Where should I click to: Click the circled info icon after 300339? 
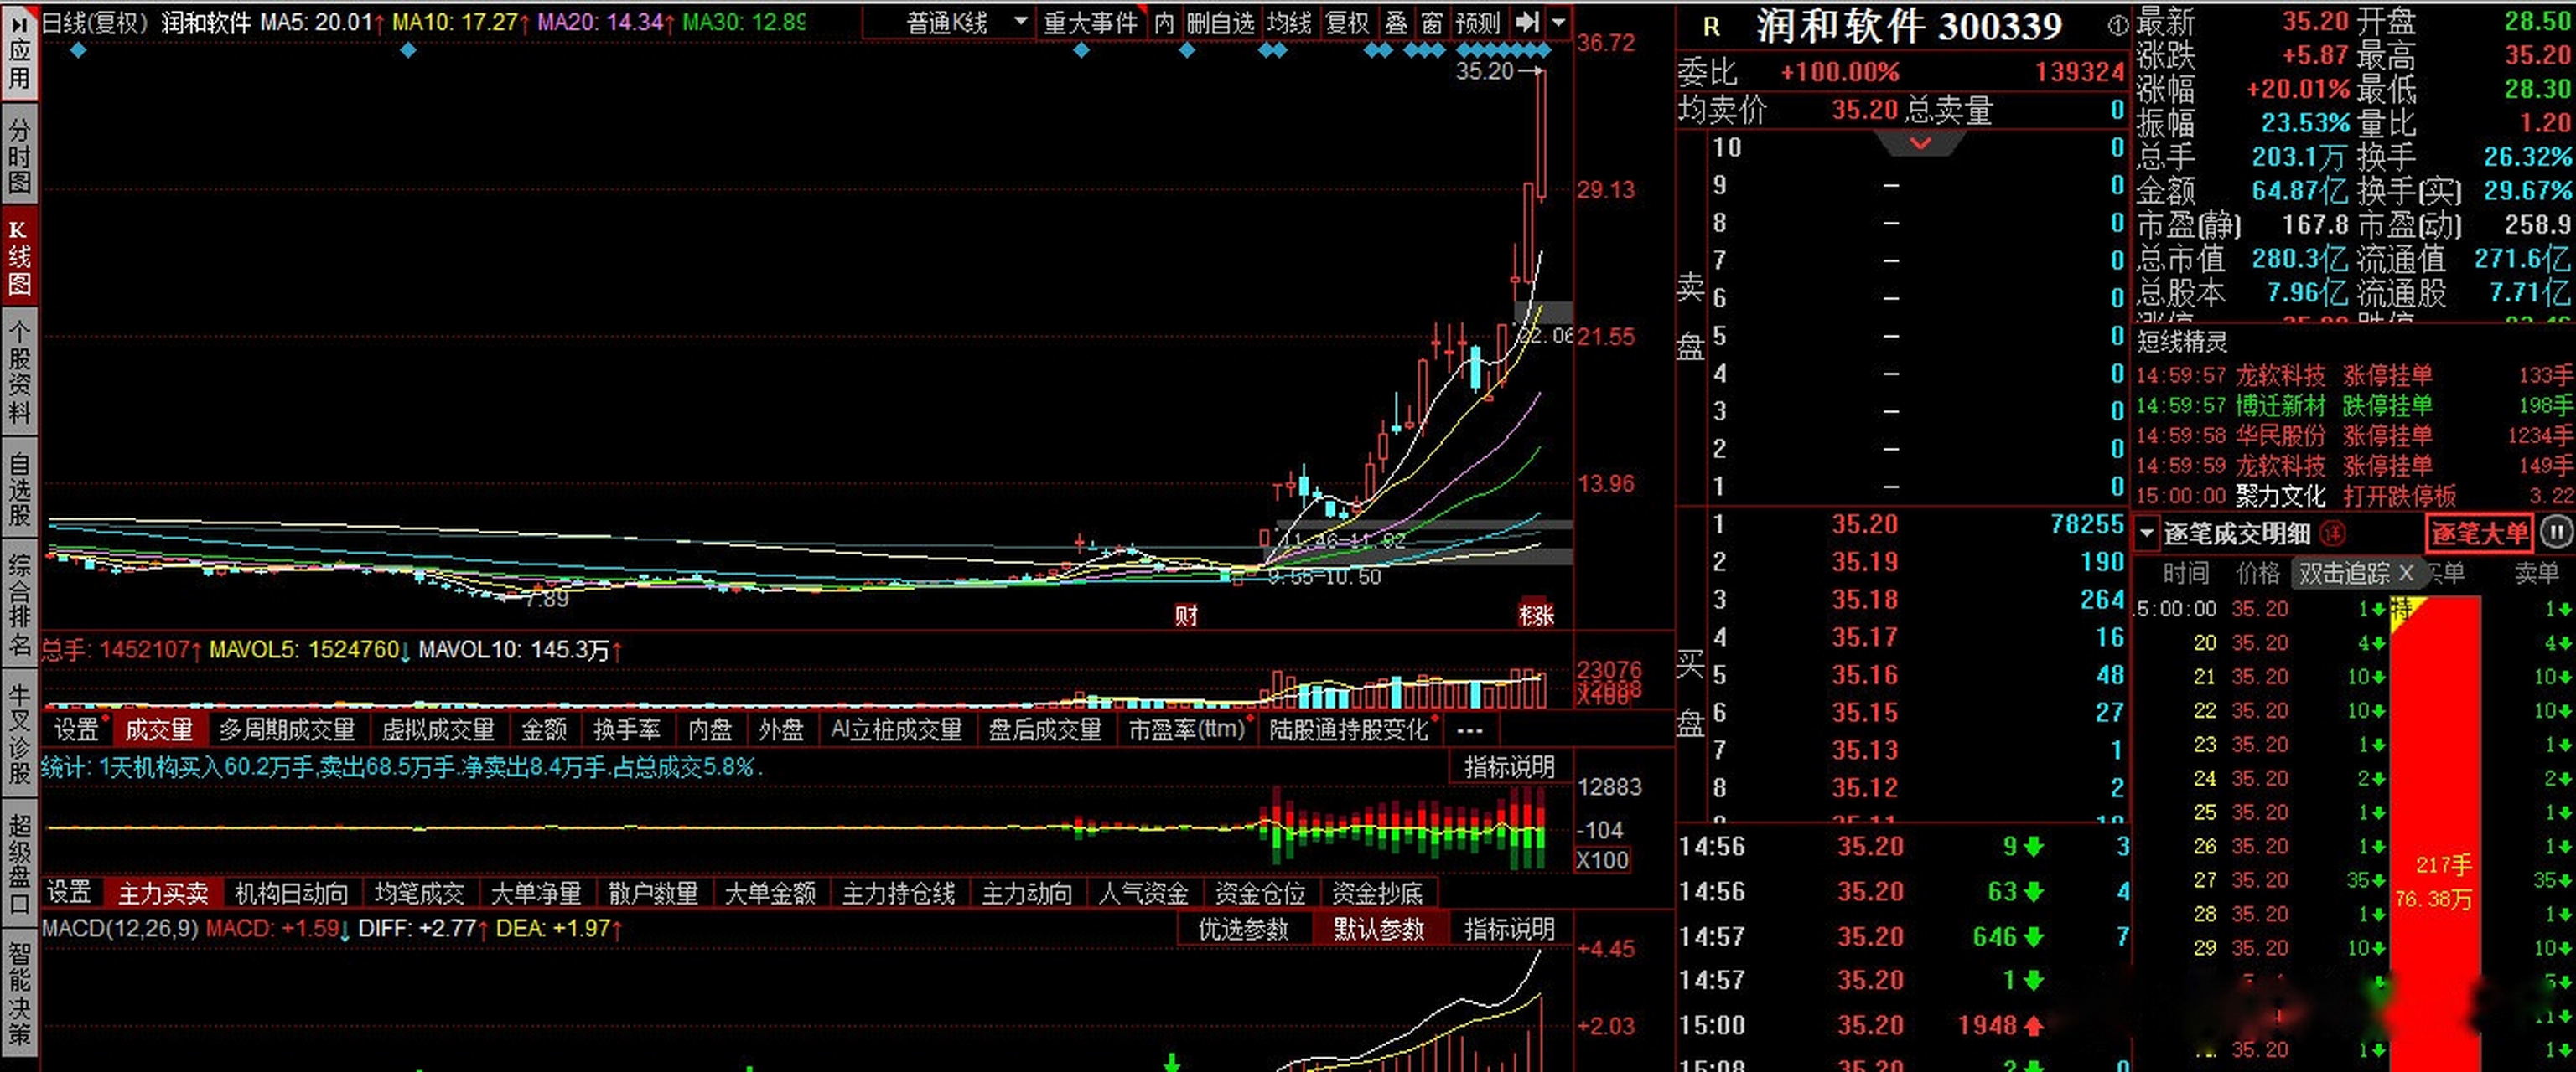click(2117, 27)
